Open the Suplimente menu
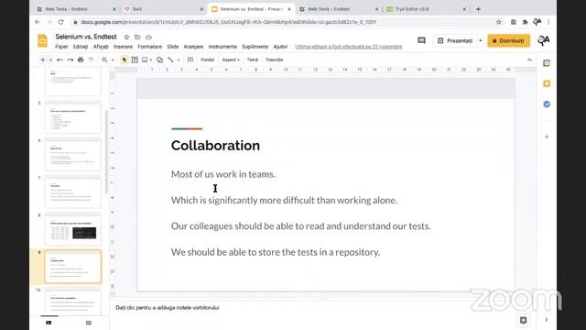This screenshot has width=586, height=330. coord(255,47)
